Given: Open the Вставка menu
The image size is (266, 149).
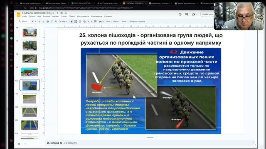Looking at the screenshot, I should 46,17.
